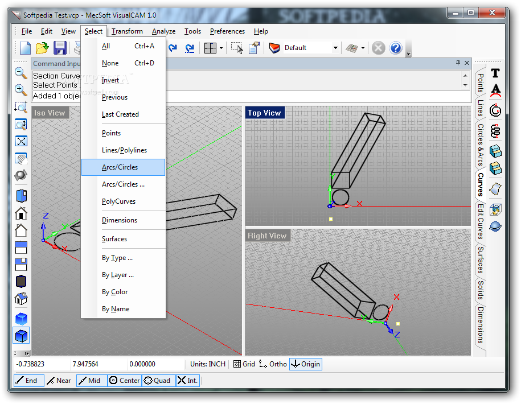
Task: Activate the Right View viewport label
Action: point(267,236)
